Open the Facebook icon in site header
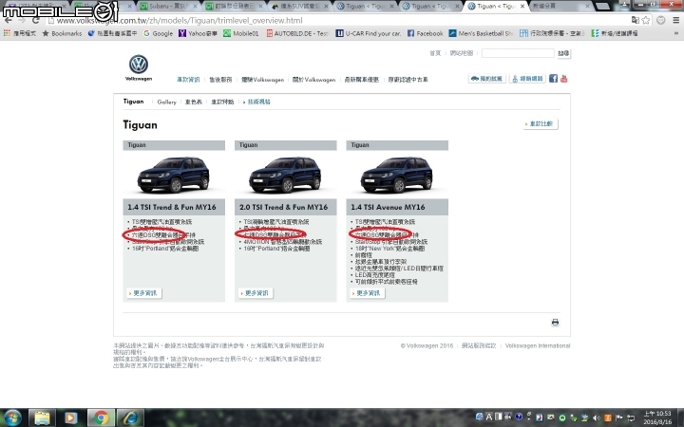 coord(553,79)
